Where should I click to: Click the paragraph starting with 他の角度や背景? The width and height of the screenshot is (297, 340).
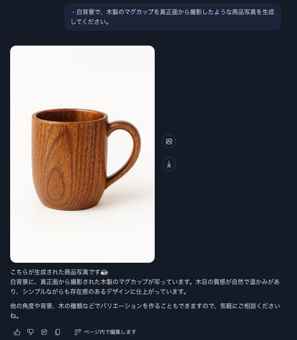coord(145,311)
